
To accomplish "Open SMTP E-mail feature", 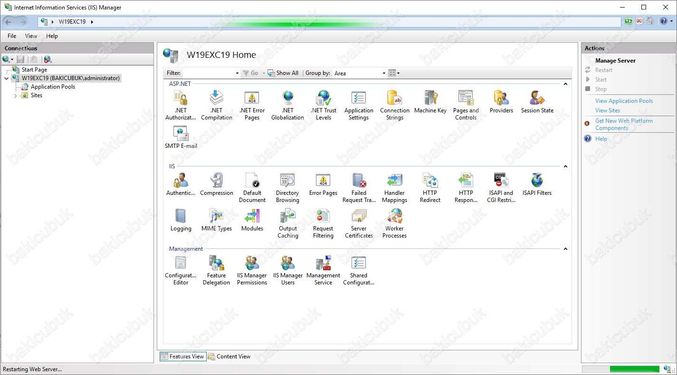I will (181, 138).
